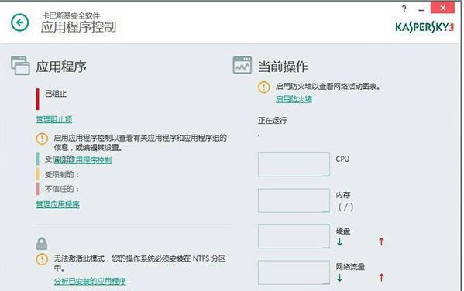The height and width of the screenshot is (291, 464).
Task: Click the 不信任的 label
Action: point(62,189)
